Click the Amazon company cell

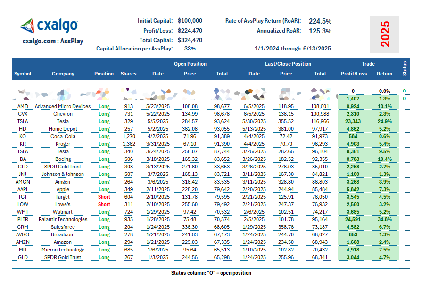pyautogui.click(x=62, y=242)
